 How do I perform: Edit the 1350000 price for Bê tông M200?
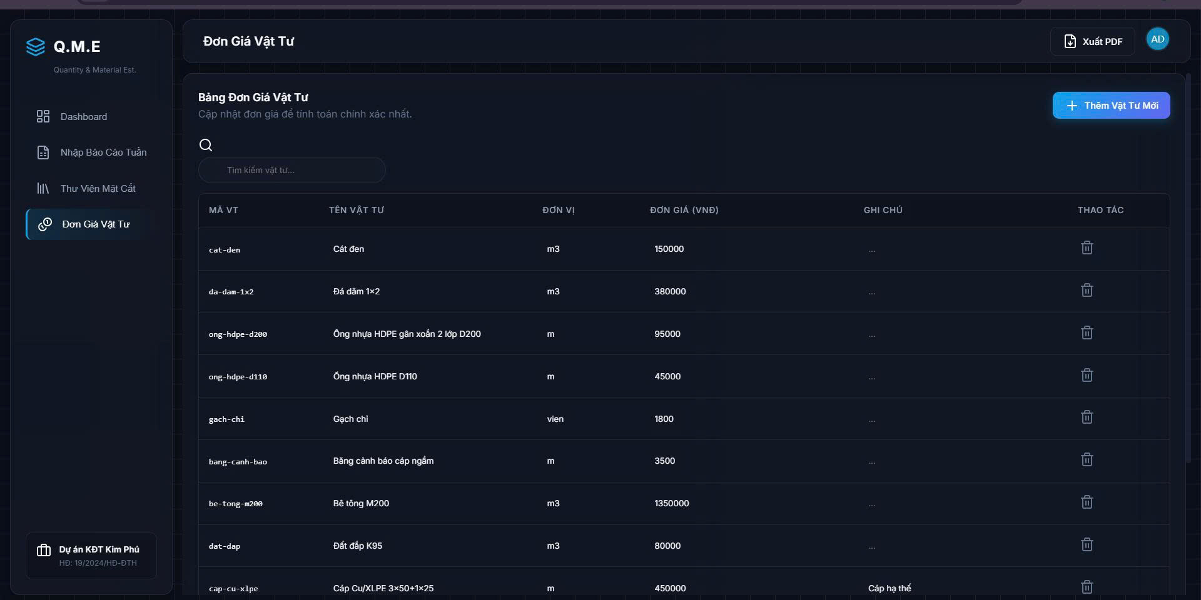click(672, 503)
